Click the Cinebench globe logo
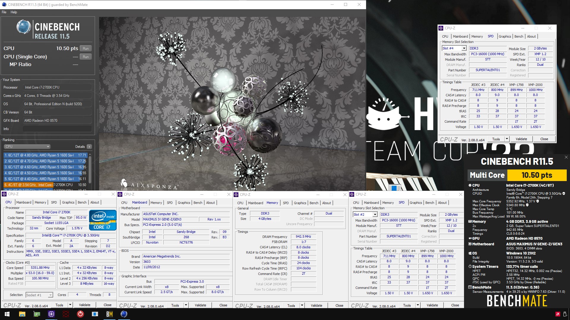 (24, 27)
